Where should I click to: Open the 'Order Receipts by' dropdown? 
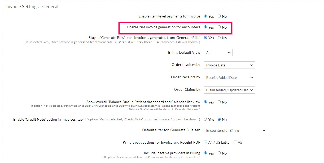(229, 78)
